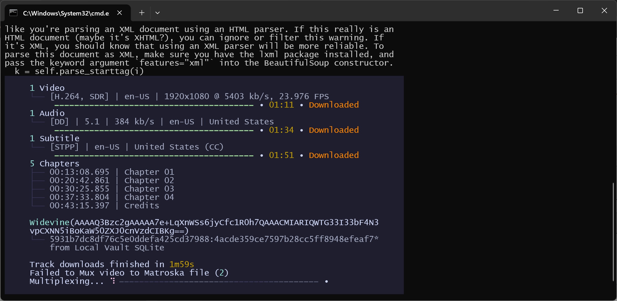This screenshot has width=617, height=301.
Task: Click the "Failed to Mux video" error line
Action: (129, 273)
